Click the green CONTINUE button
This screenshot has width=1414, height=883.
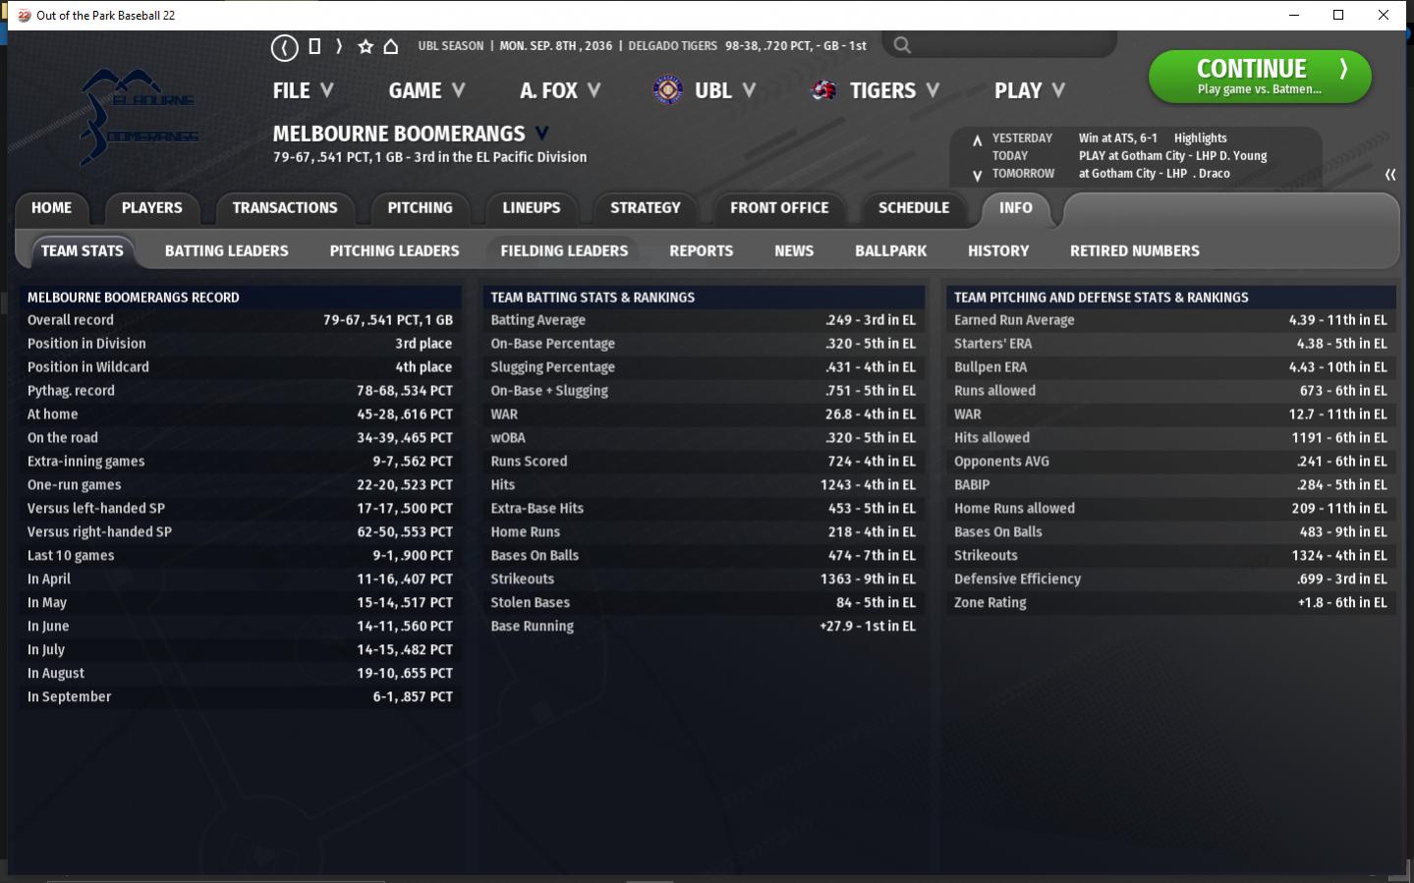click(x=1260, y=77)
